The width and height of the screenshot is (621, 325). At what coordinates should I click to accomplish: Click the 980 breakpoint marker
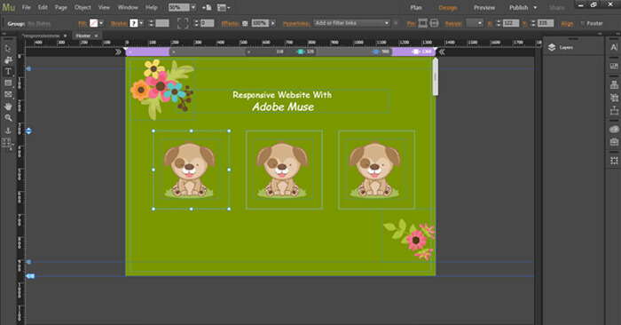pyautogui.click(x=375, y=52)
